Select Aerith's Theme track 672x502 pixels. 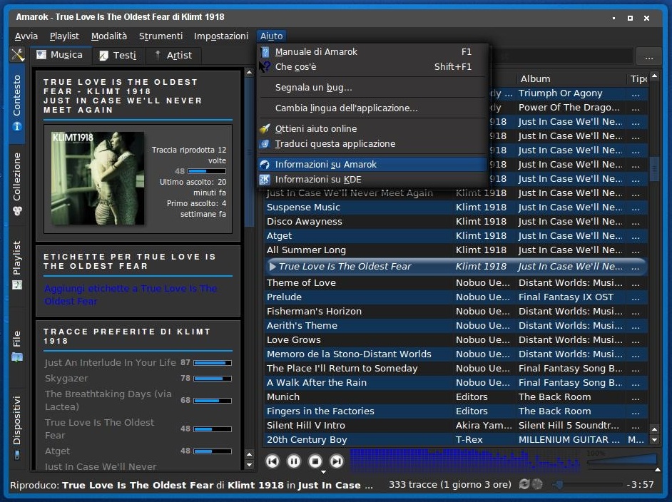tap(456, 326)
